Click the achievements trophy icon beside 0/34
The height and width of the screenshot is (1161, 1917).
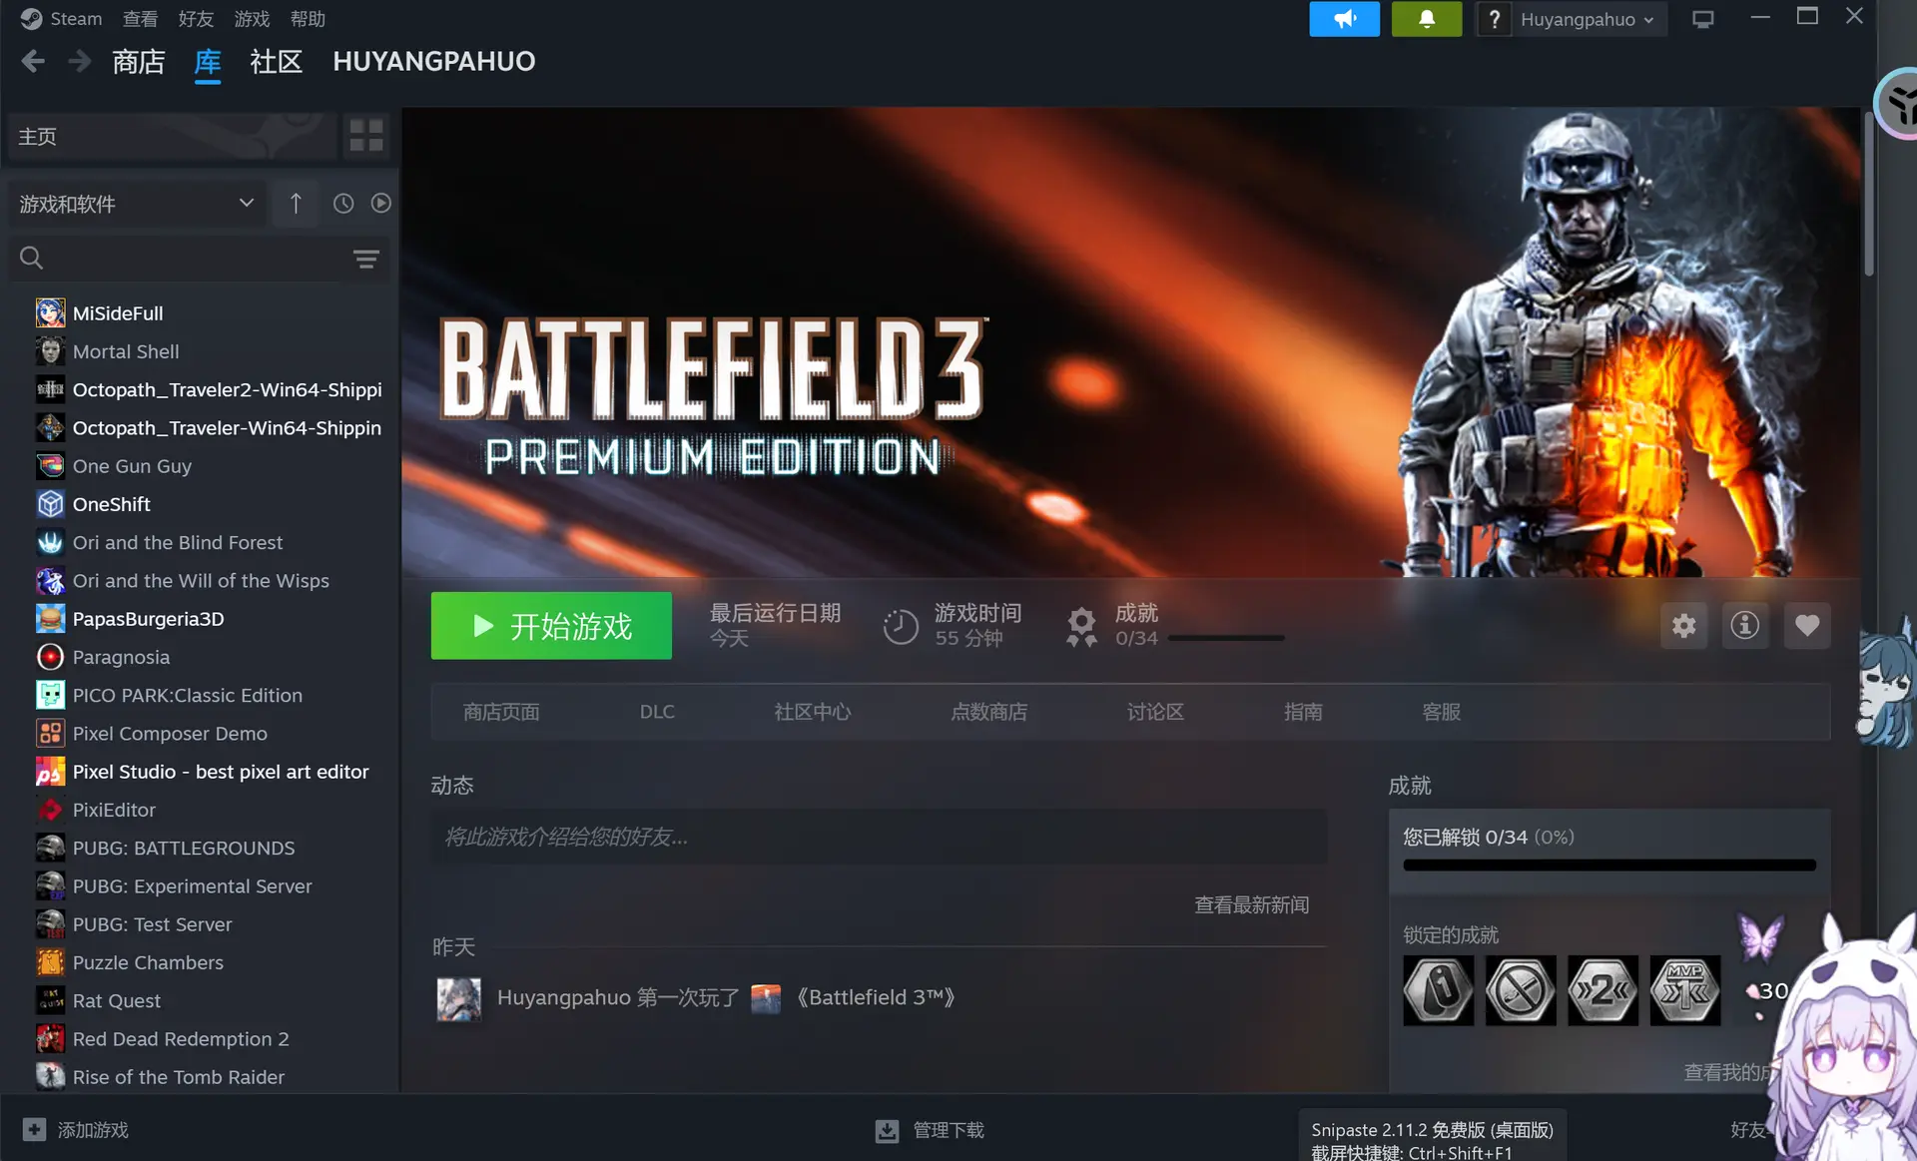1081,626
